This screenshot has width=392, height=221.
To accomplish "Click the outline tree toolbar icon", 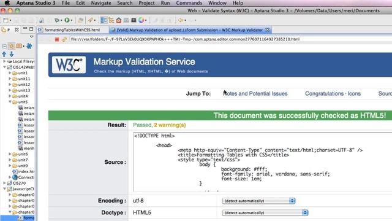I will (111, 20).
